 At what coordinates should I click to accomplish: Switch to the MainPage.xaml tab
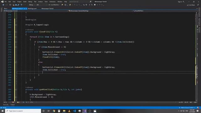coord(32,8)
